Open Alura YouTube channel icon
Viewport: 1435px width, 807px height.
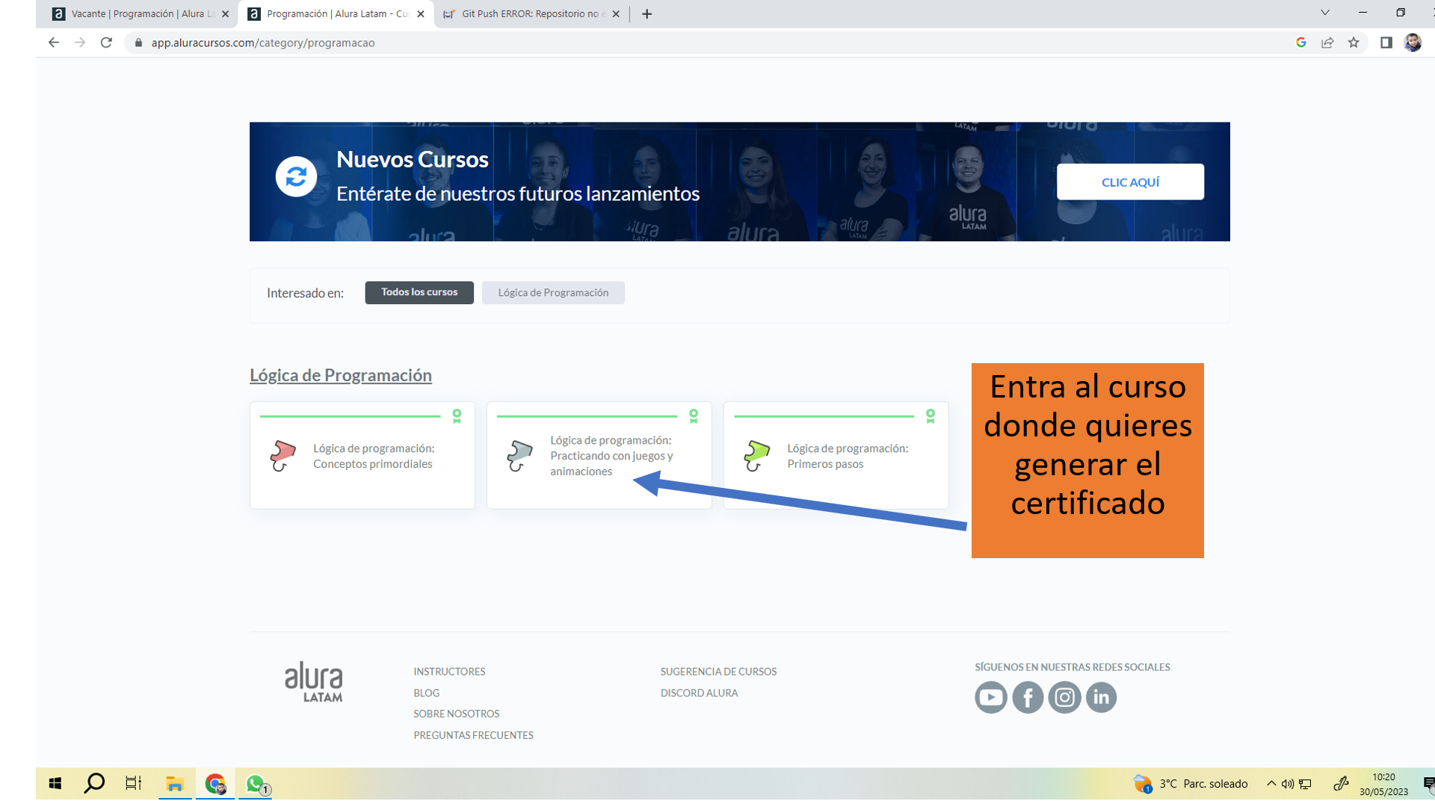click(x=991, y=697)
